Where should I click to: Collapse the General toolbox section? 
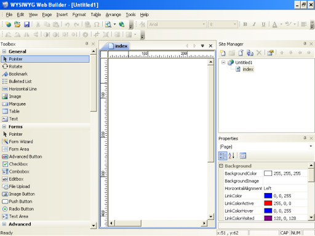click(x=4, y=51)
